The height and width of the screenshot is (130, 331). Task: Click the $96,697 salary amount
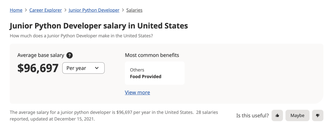pos(38,68)
